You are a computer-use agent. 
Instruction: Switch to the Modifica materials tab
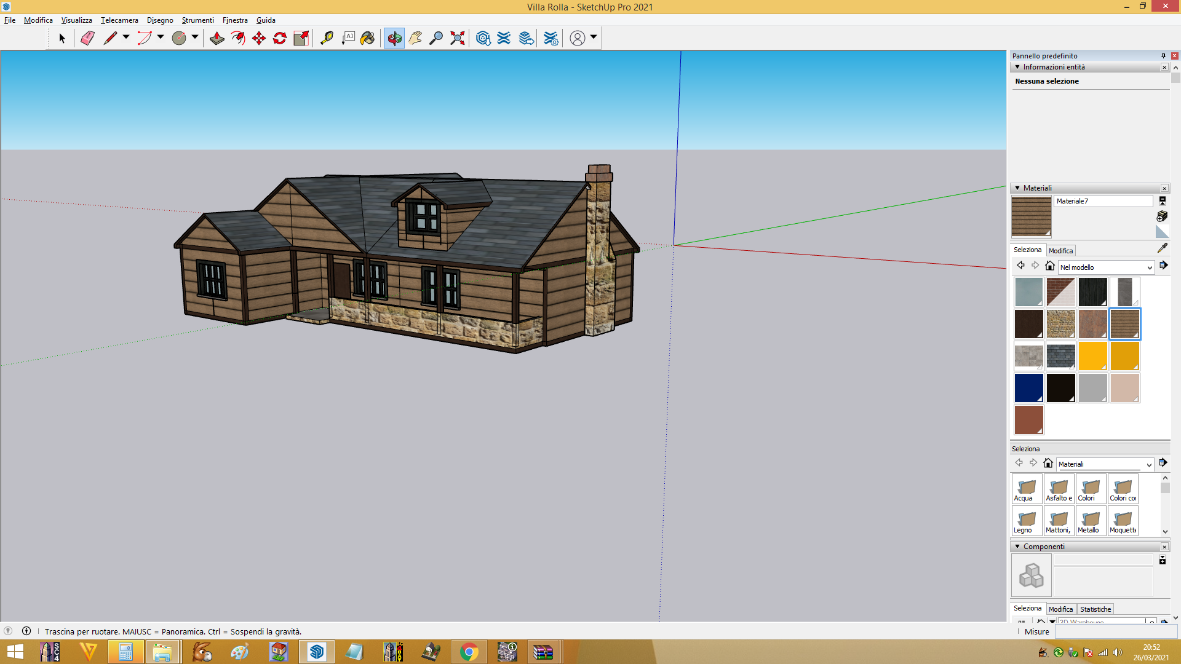(1060, 251)
